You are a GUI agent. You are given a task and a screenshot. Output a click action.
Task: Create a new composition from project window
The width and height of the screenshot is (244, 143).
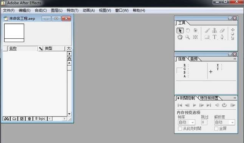coord(22,119)
